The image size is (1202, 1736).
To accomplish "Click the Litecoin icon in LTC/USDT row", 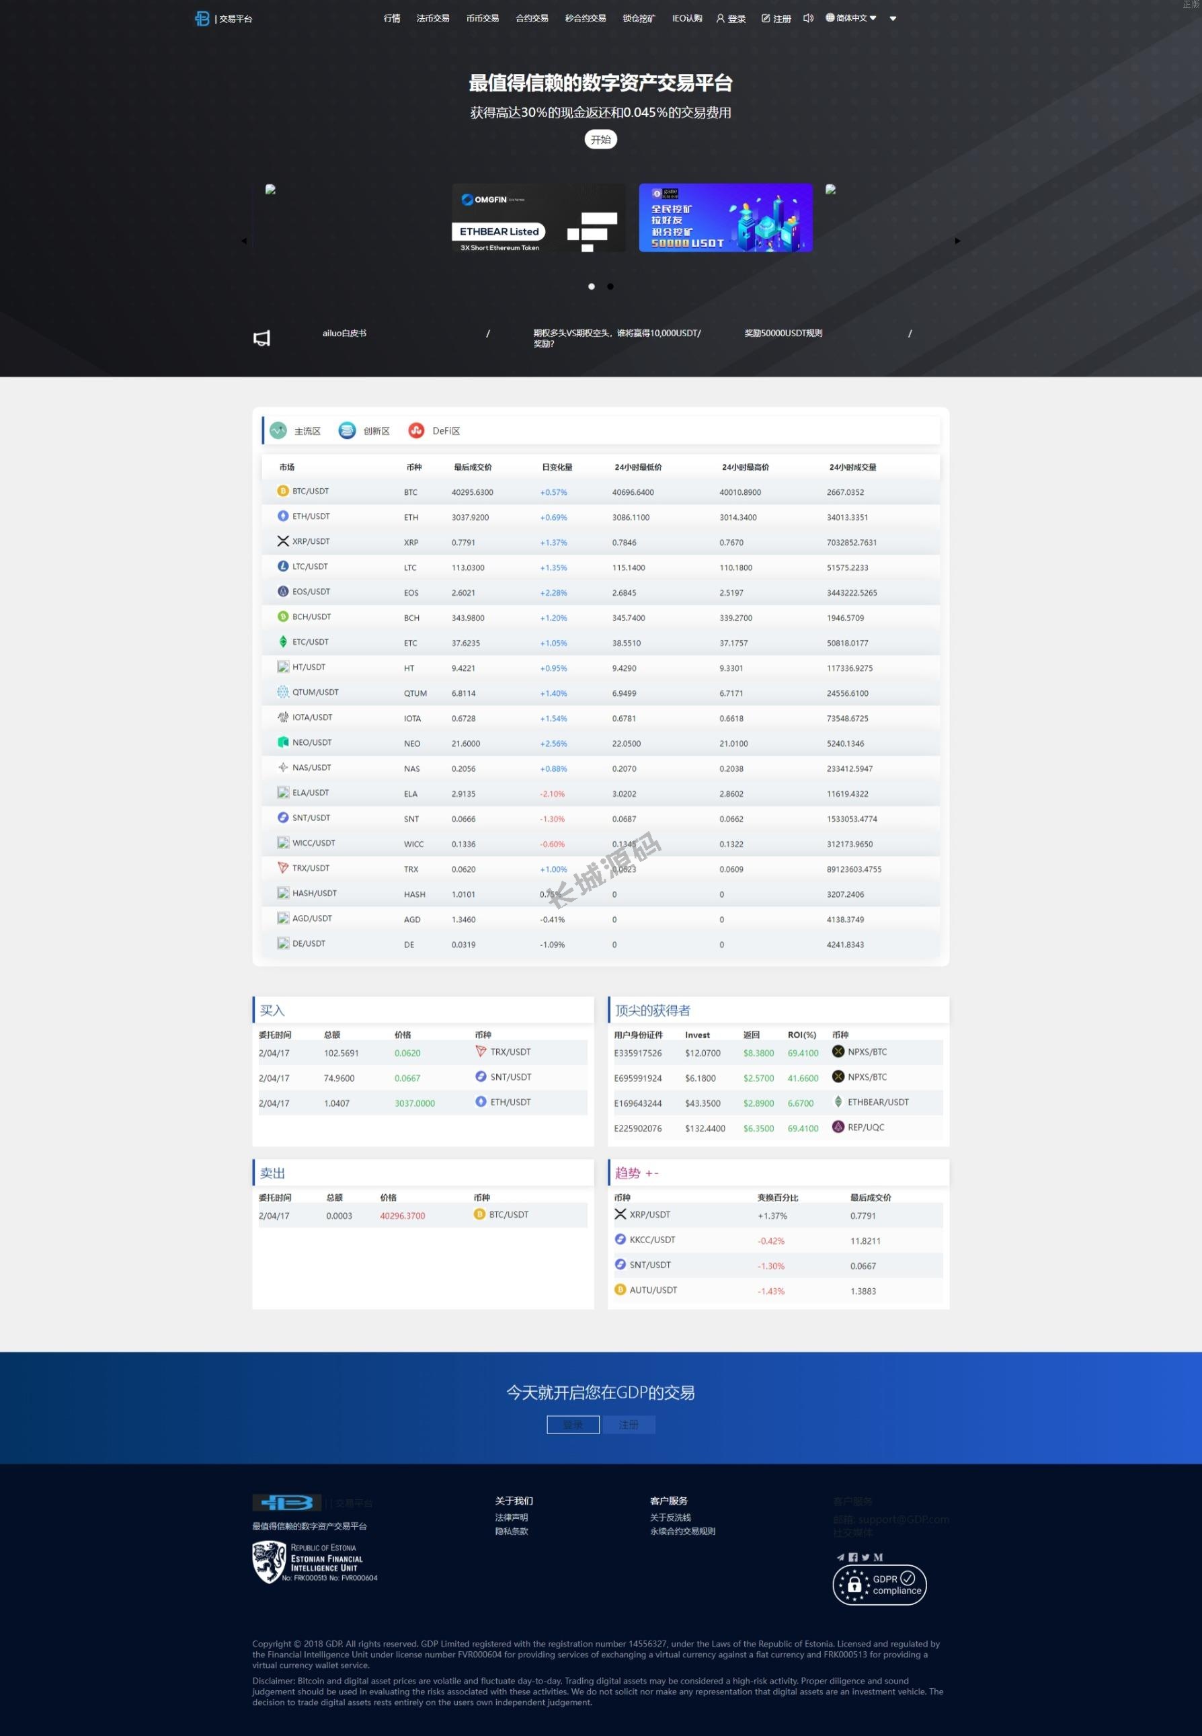I will click(283, 566).
